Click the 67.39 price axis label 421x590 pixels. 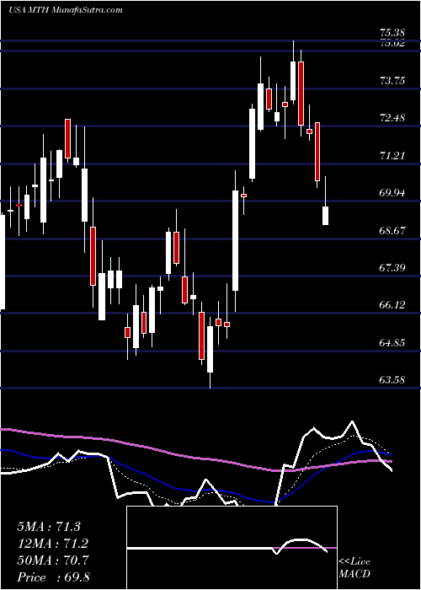pos(392,268)
